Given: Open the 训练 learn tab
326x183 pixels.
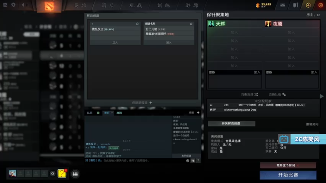Looking at the screenshot, I should [164, 5].
